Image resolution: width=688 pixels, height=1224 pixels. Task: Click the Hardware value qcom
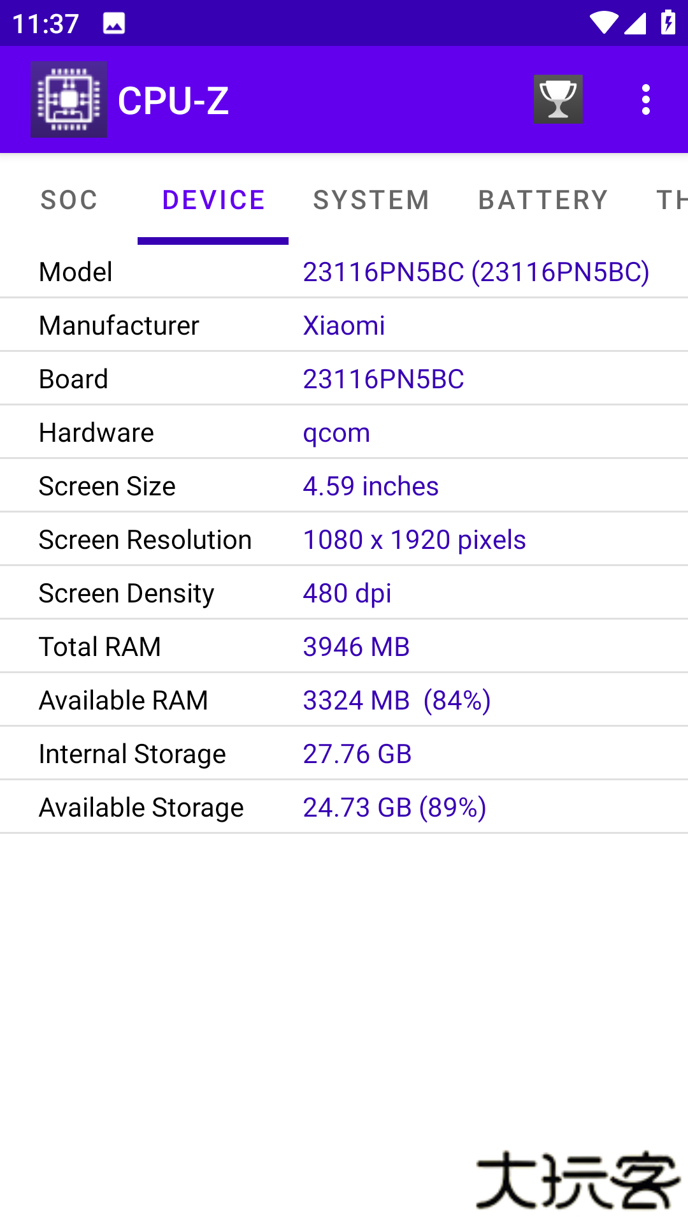coord(336,432)
